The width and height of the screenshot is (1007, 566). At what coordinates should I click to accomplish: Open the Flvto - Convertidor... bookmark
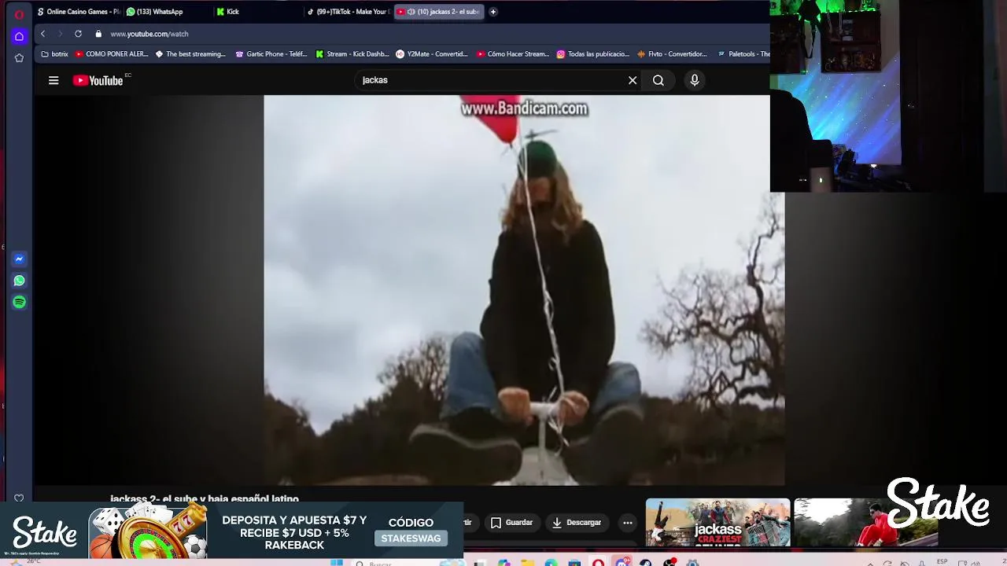tap(673, 54)
